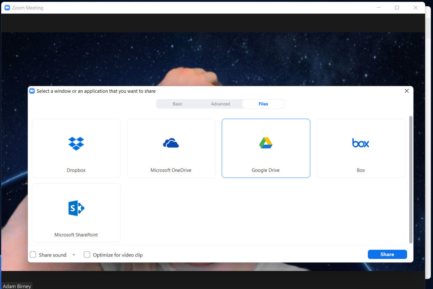Select the Dropbox file sharing option

click(76, 148)
